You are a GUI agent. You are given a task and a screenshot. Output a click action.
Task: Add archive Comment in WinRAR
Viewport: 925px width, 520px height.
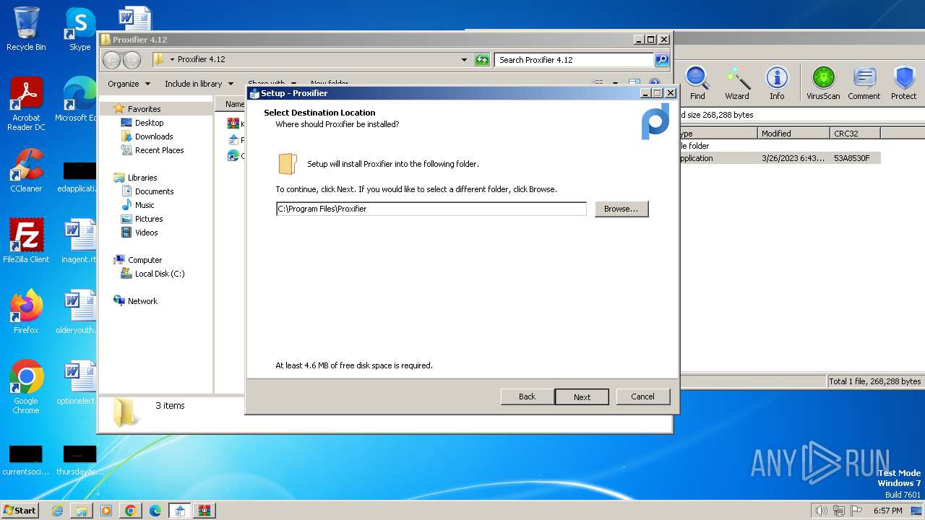[864, 83]
